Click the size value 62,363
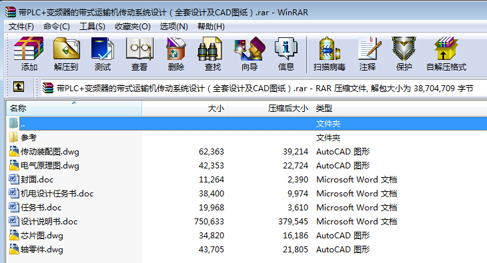Screen dimensions: 487x263 (211, 152)
